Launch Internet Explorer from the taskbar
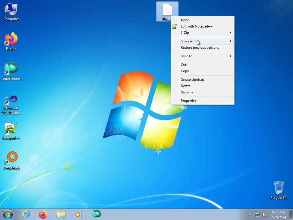 (x=25, y=214)
